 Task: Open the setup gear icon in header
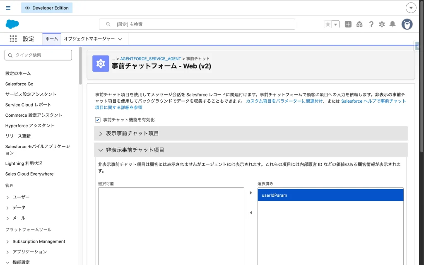tap(382, 24)
